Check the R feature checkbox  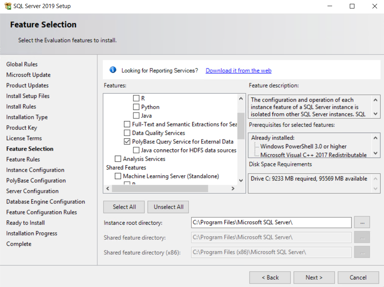(x=136, y=98)
